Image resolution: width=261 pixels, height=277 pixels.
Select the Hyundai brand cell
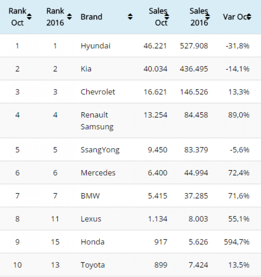pos(95,46)
